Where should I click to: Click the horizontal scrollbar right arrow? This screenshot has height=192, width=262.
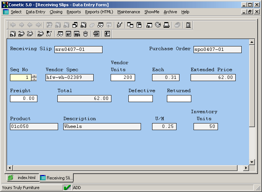(245, 168)
